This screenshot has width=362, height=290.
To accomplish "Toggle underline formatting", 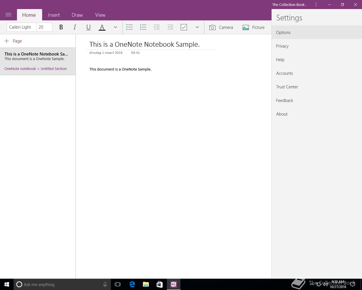I will click(x=88, y=27).
